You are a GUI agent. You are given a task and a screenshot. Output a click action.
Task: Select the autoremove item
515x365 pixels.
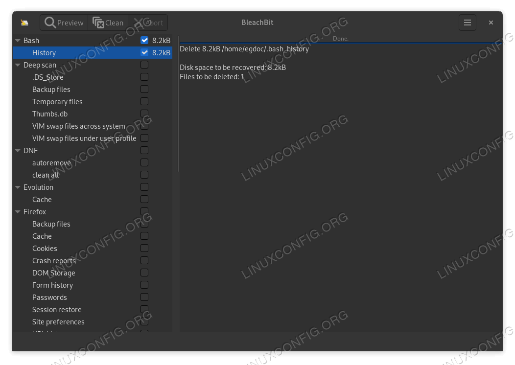click(93, 163)
